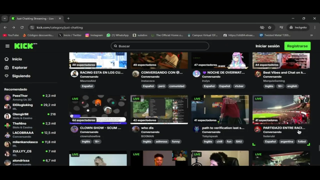This screenshot has height=180, width=320.
Task: Select the 'perú' tag under instacoco
Action: pyautogui.click(x=161, y=86)
